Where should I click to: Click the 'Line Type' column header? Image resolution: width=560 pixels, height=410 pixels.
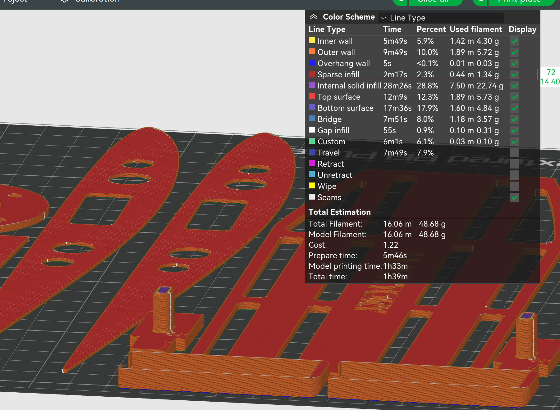327,29
